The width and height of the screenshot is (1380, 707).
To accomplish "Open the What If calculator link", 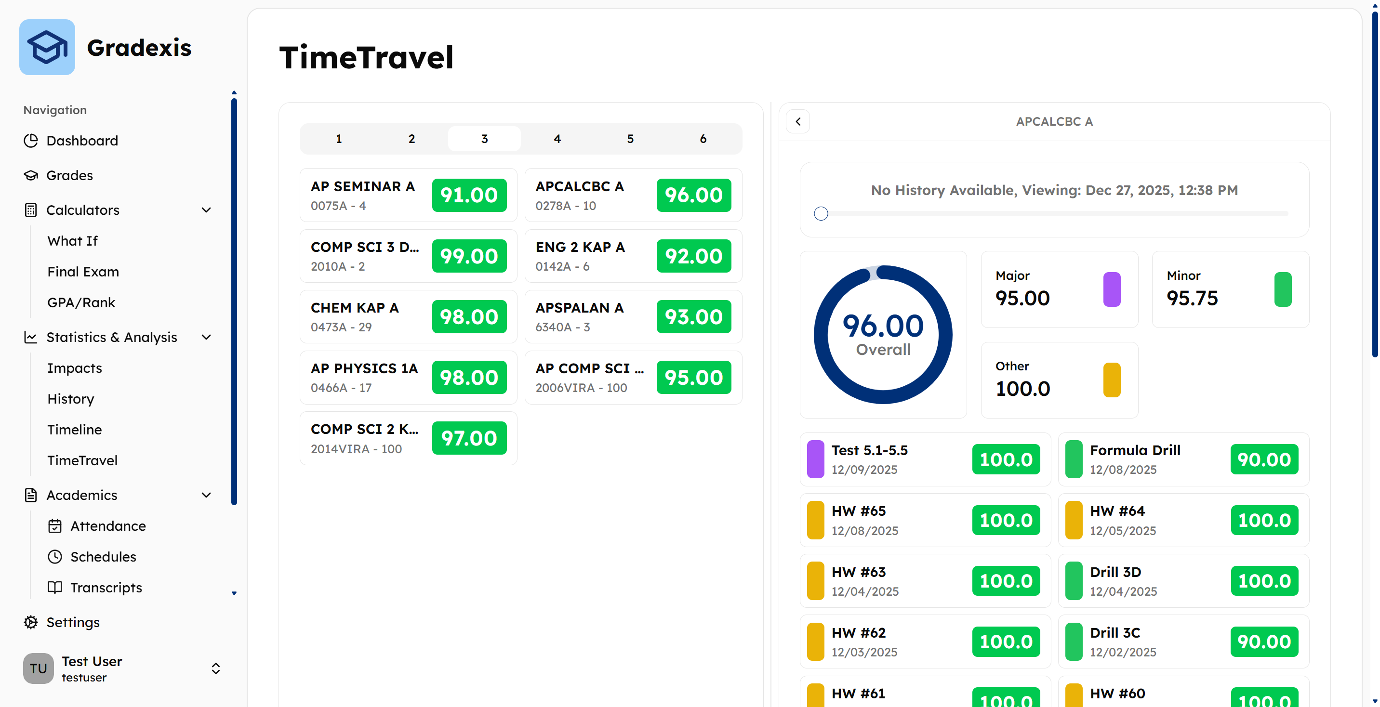I will 73,241.
